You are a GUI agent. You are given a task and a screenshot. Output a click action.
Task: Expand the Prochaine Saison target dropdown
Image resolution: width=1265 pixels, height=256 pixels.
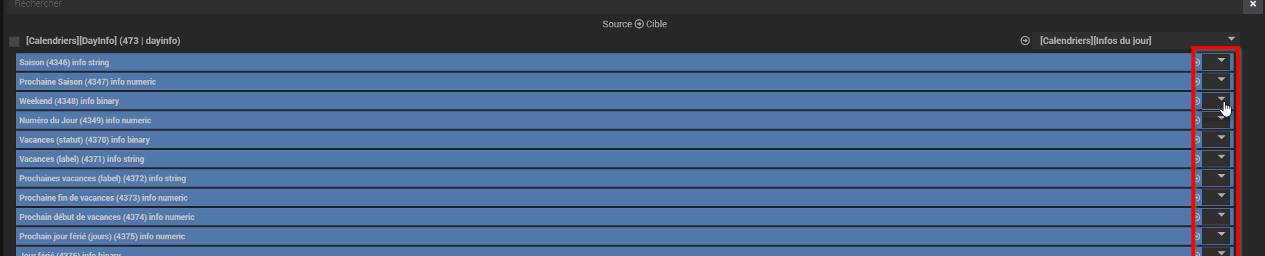1216,81
